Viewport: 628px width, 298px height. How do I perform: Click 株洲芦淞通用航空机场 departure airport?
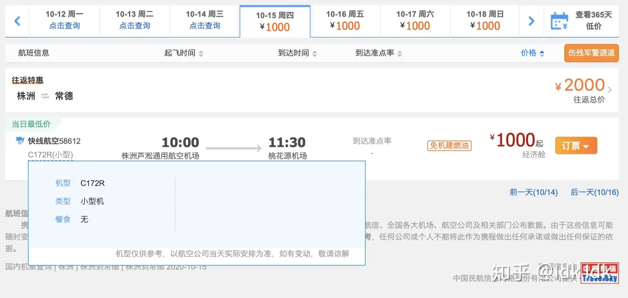[x=160, y=156]
